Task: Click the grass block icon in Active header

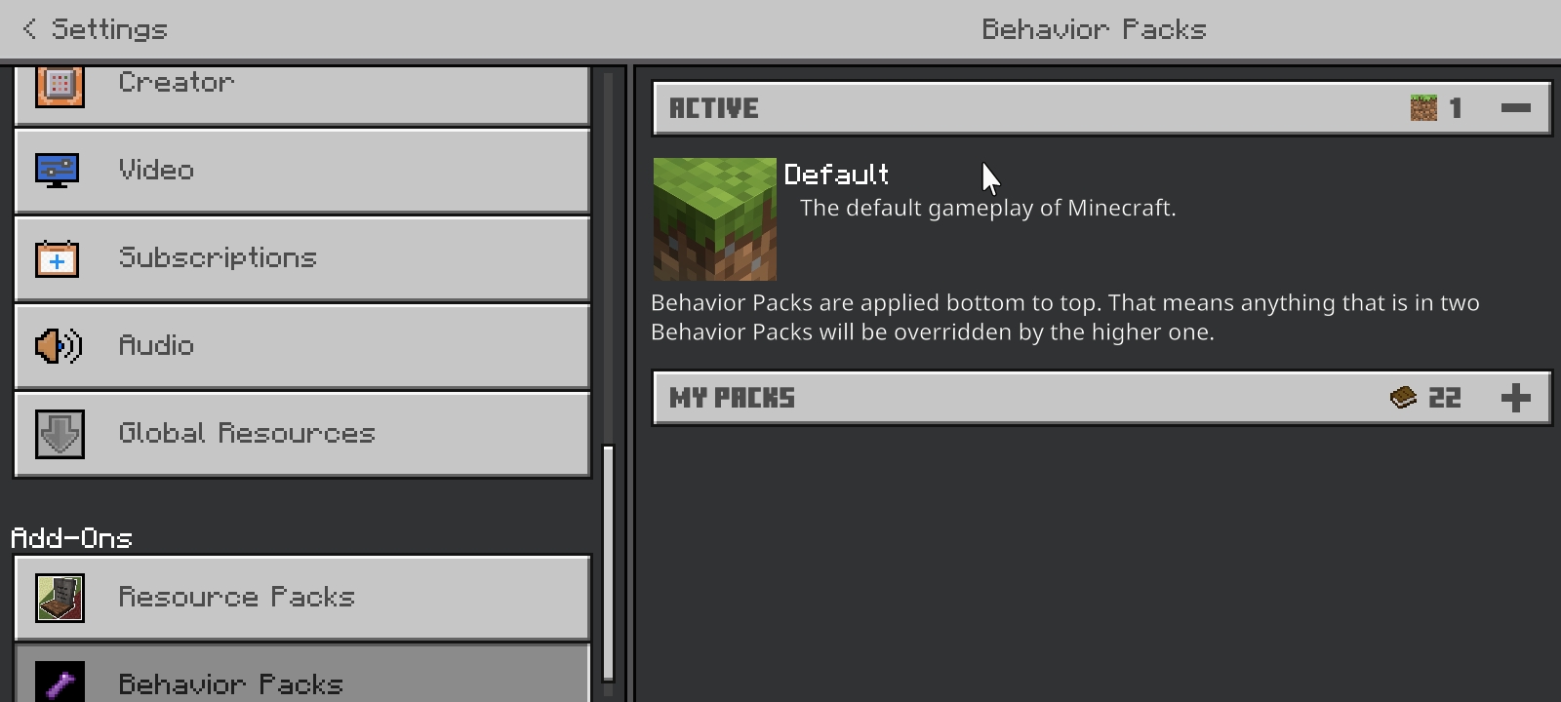Action: click(1423, 108)
